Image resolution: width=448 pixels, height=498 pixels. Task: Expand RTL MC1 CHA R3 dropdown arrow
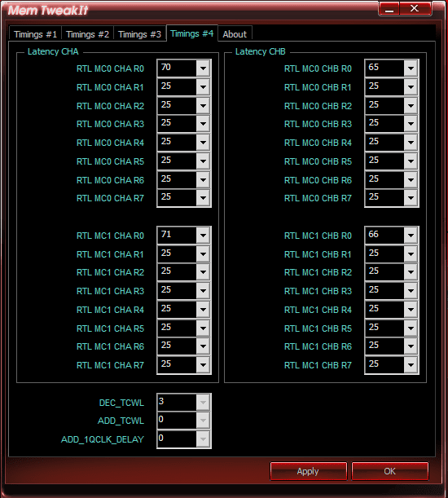(203, 291)
